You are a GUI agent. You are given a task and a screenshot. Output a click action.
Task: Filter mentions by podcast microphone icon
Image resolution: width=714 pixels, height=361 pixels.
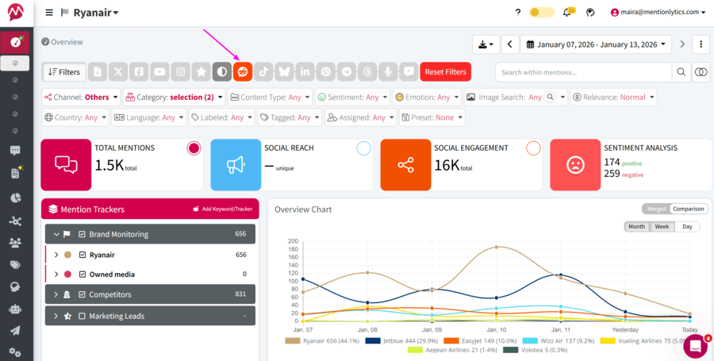(388, 72)
